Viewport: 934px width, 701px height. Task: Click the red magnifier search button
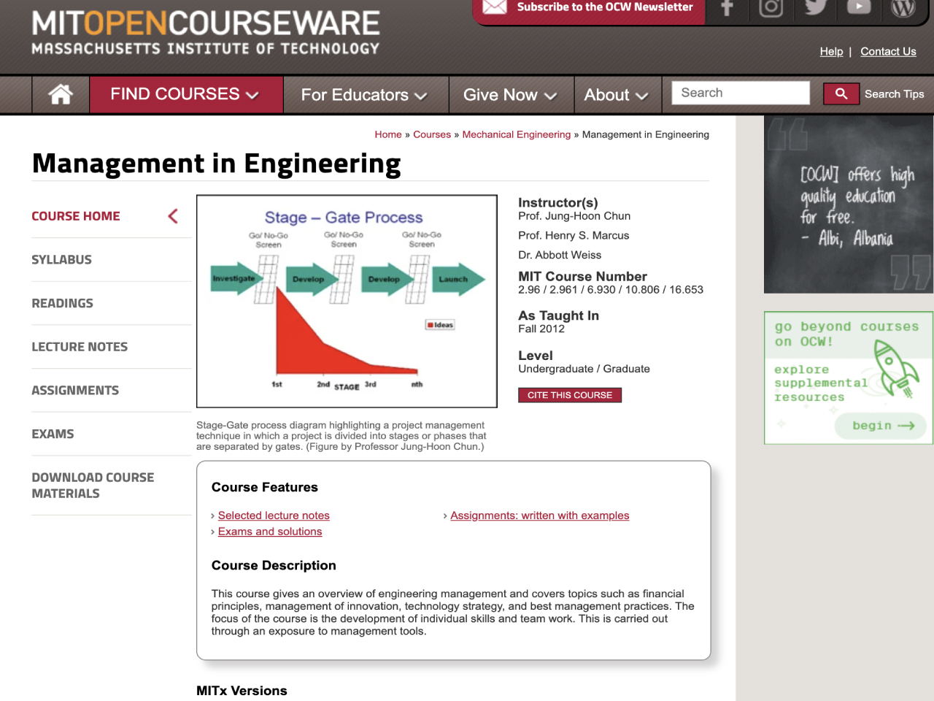tap(841, 93)
